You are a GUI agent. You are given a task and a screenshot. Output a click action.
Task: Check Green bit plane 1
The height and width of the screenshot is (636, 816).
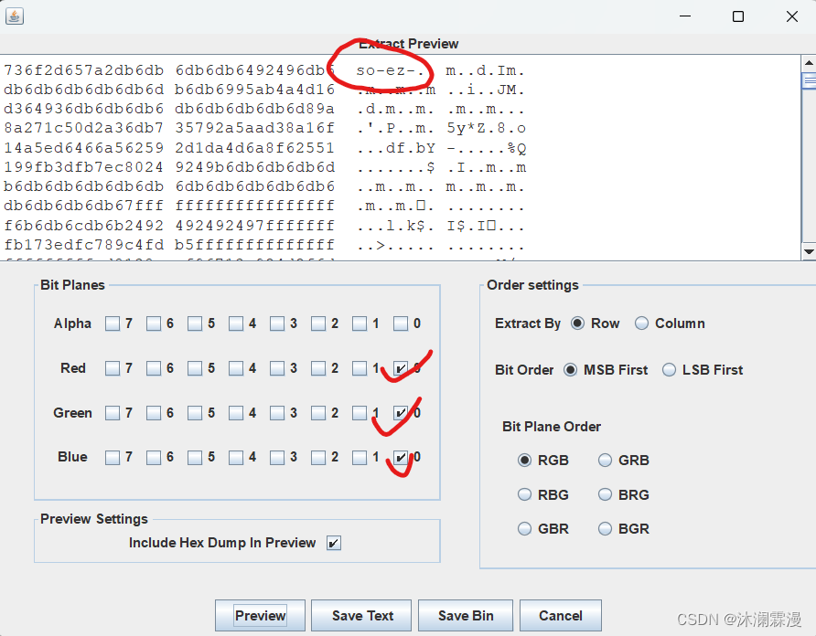point(360,413)
